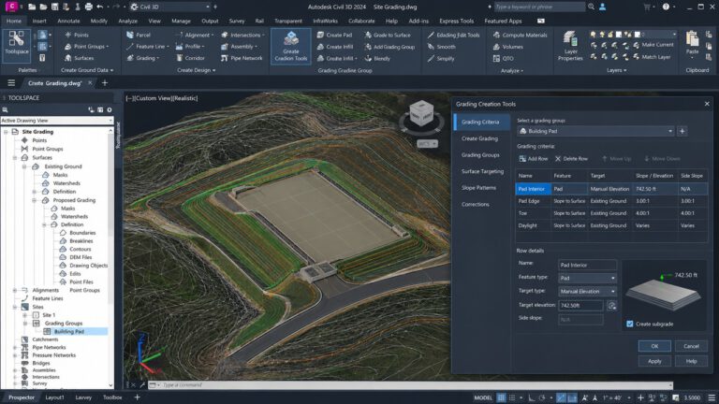
Task: Open Active Drawing View dropdown
Action: 57,121
